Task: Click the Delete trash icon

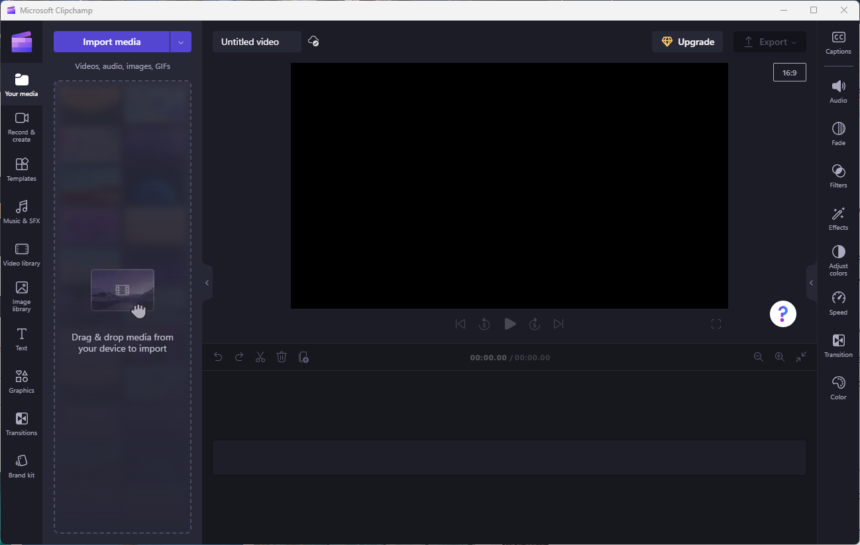Action: (282, 357)
